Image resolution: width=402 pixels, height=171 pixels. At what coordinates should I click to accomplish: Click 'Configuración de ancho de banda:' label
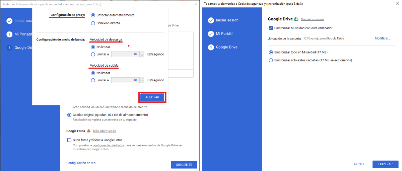[x=61, y=39]
